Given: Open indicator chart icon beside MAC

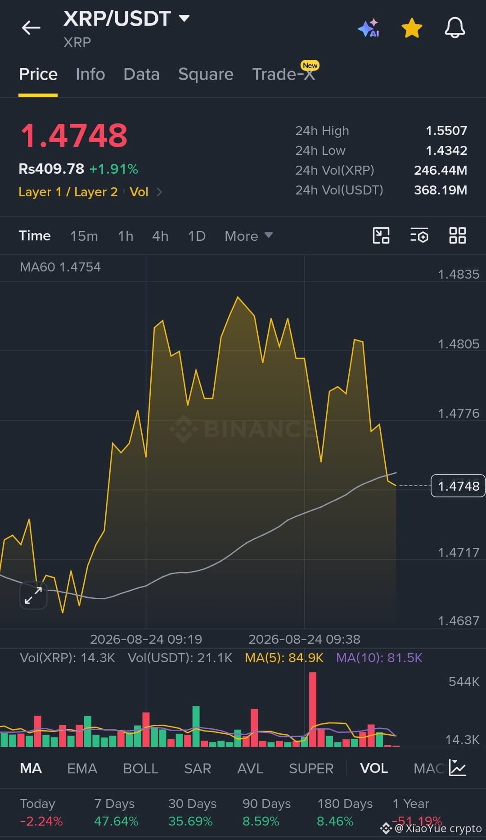Looking at the screenshot, I should [458, 768].
